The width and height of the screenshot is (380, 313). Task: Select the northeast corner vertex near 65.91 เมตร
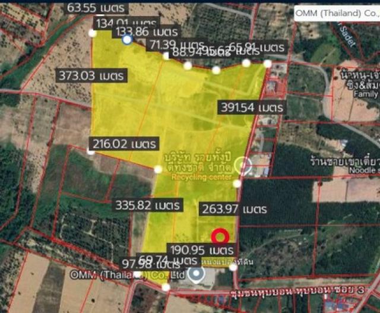267,64
